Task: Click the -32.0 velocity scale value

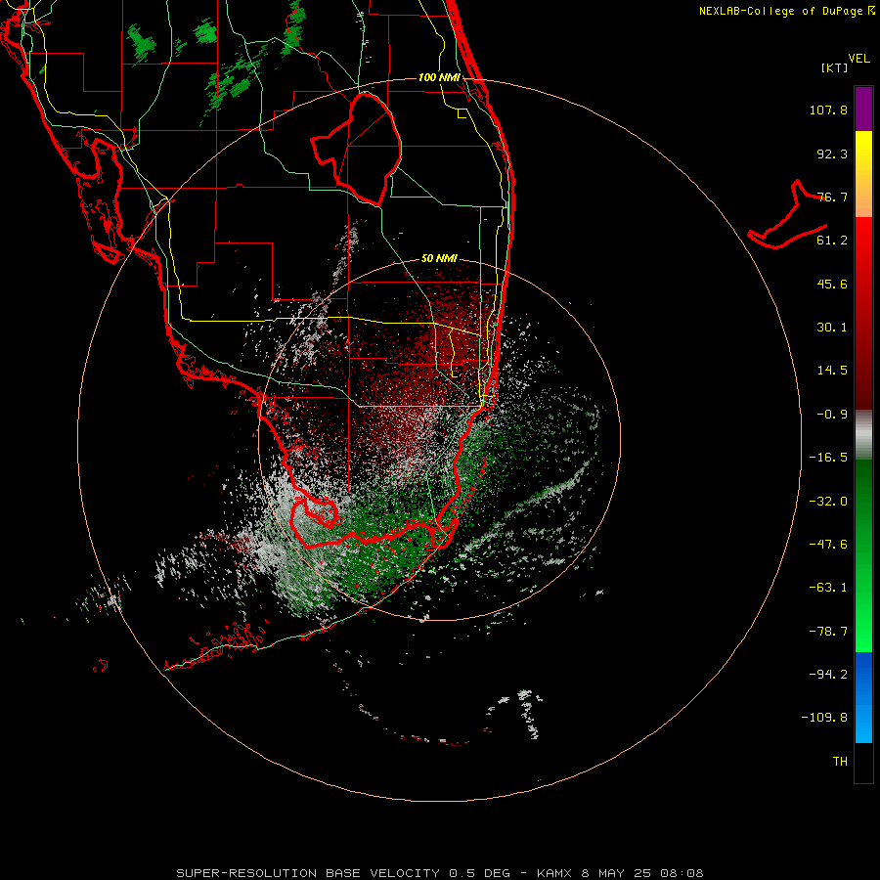Action: click(828, 502)
